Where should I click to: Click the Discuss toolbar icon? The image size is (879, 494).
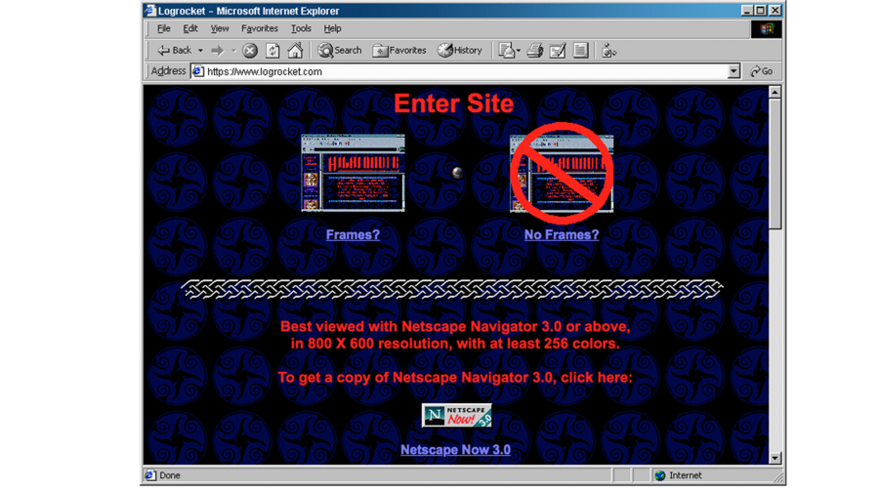pyautogui.click(x=580, y=51)
